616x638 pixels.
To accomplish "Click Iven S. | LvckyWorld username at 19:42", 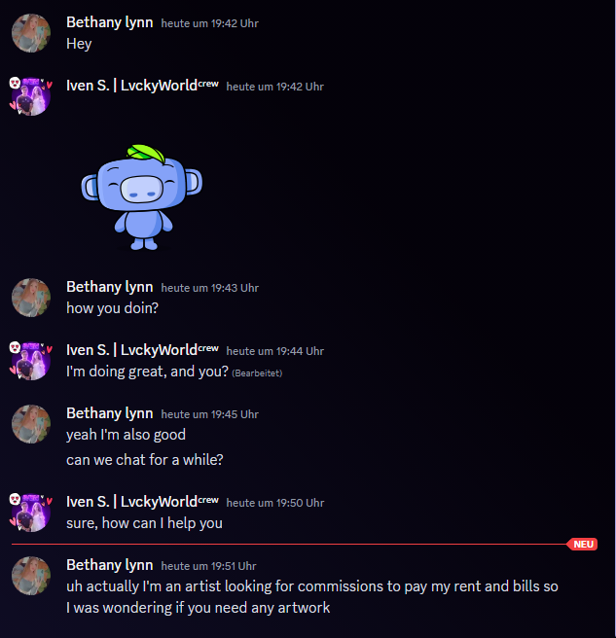I will point(132,86).
